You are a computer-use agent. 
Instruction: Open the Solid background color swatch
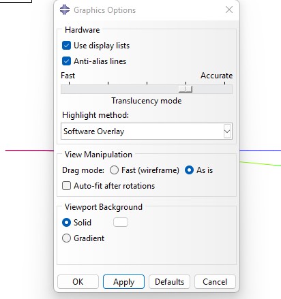[x=121, y=222]
